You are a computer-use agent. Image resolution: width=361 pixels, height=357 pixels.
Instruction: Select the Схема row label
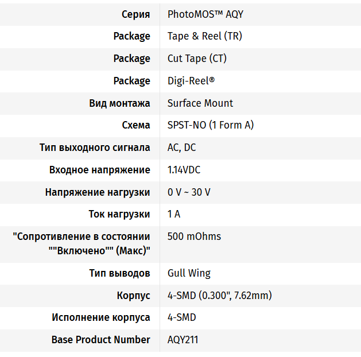click(x=136, y=125)
